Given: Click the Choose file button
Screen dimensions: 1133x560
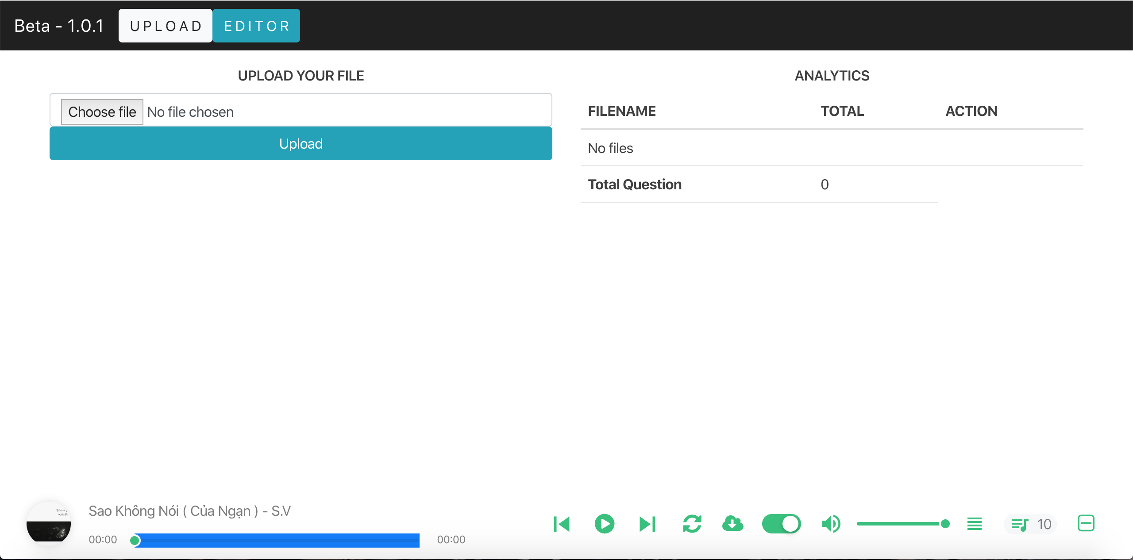Looking at the screenshot, I should [x=102, y=112].
